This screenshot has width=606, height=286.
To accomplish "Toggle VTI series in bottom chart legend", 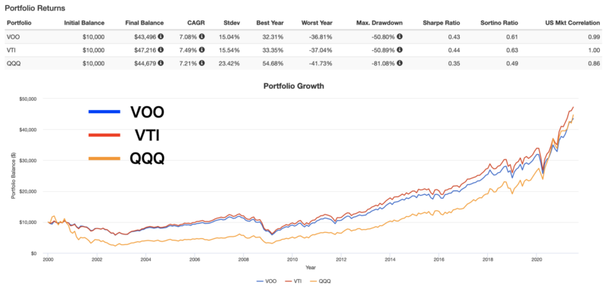I will 295,281.
